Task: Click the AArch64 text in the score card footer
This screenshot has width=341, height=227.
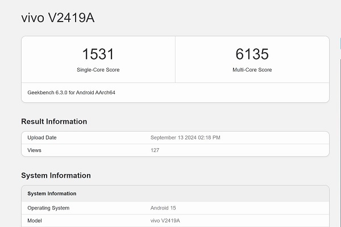Action: [x=106, y=93]
